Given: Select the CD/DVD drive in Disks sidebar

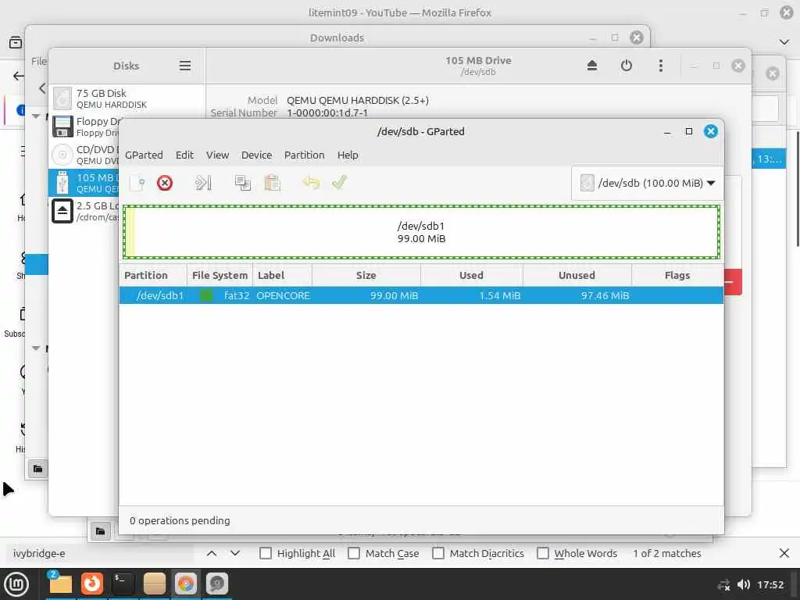Looking at the screenshot, I should (84, 155).
